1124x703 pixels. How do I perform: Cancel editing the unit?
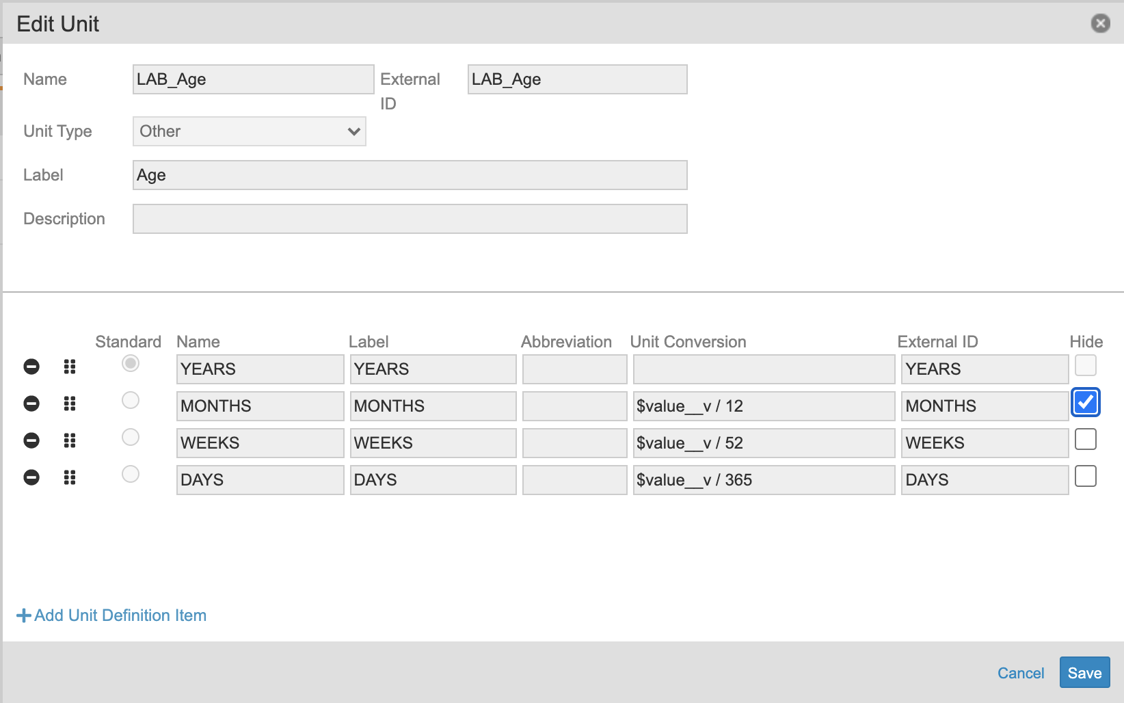click(x=1020, y=673)
